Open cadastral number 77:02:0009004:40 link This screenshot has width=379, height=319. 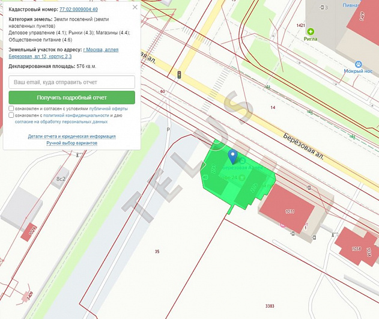click(x=79, y=10)
